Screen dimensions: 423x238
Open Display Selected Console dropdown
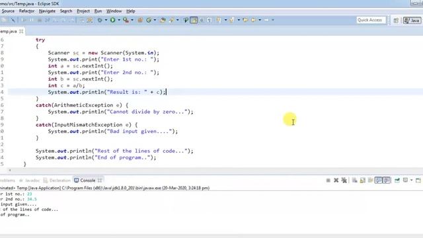point(411,180)
